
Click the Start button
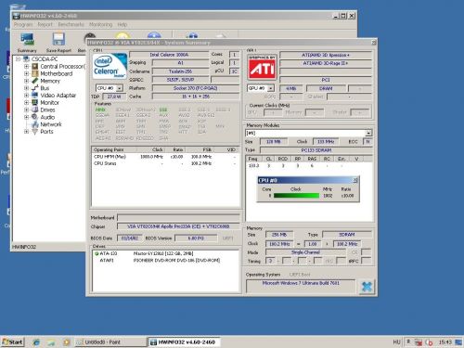[x=13, y=342]
